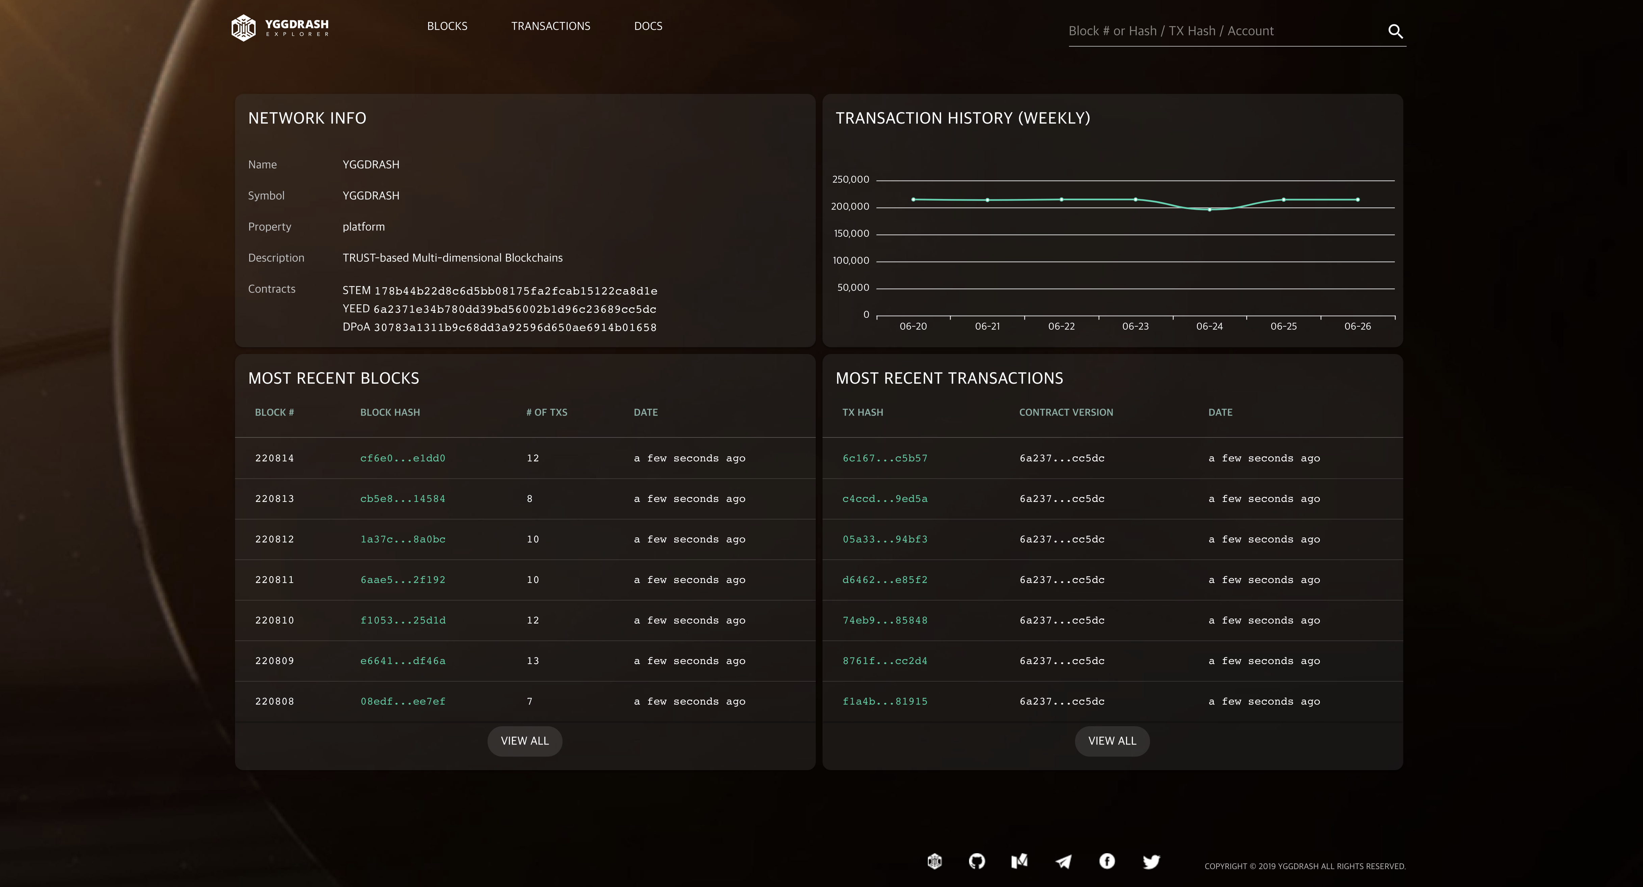Screen dimensions: 1643x887
Task: Open the Medium footer icon
Action: pos(1019,861)
